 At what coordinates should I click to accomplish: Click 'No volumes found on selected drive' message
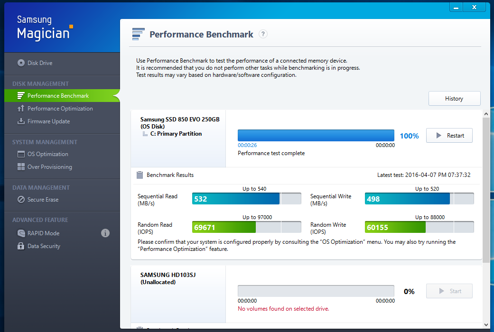click(x=284, y=309)
